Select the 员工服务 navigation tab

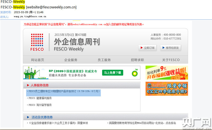coord(104,60)
